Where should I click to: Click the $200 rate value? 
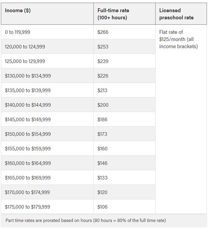(103, 105)
